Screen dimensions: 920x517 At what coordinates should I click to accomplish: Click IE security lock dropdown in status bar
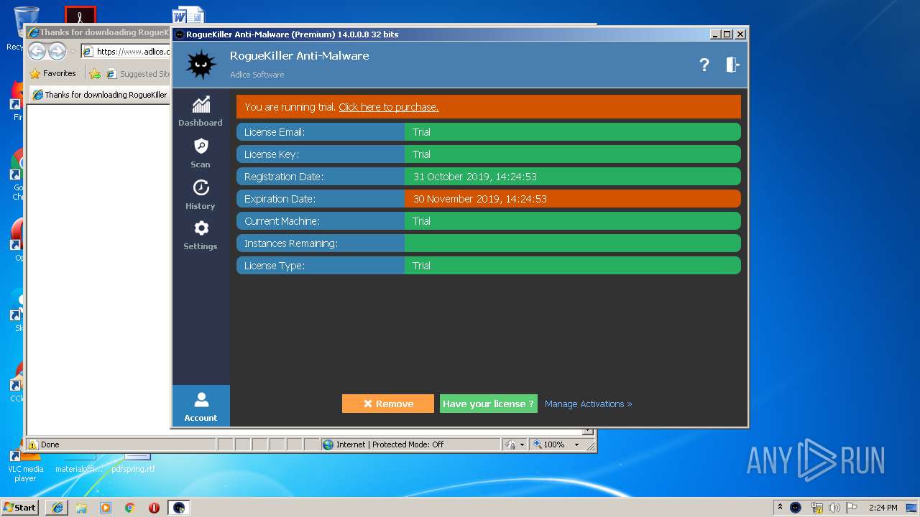515,444
